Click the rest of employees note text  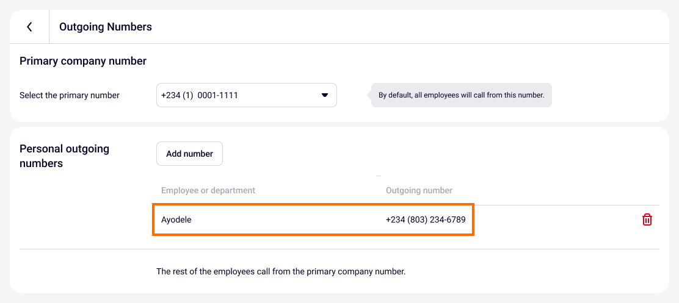pyautogui.click(x=281, y=271)
